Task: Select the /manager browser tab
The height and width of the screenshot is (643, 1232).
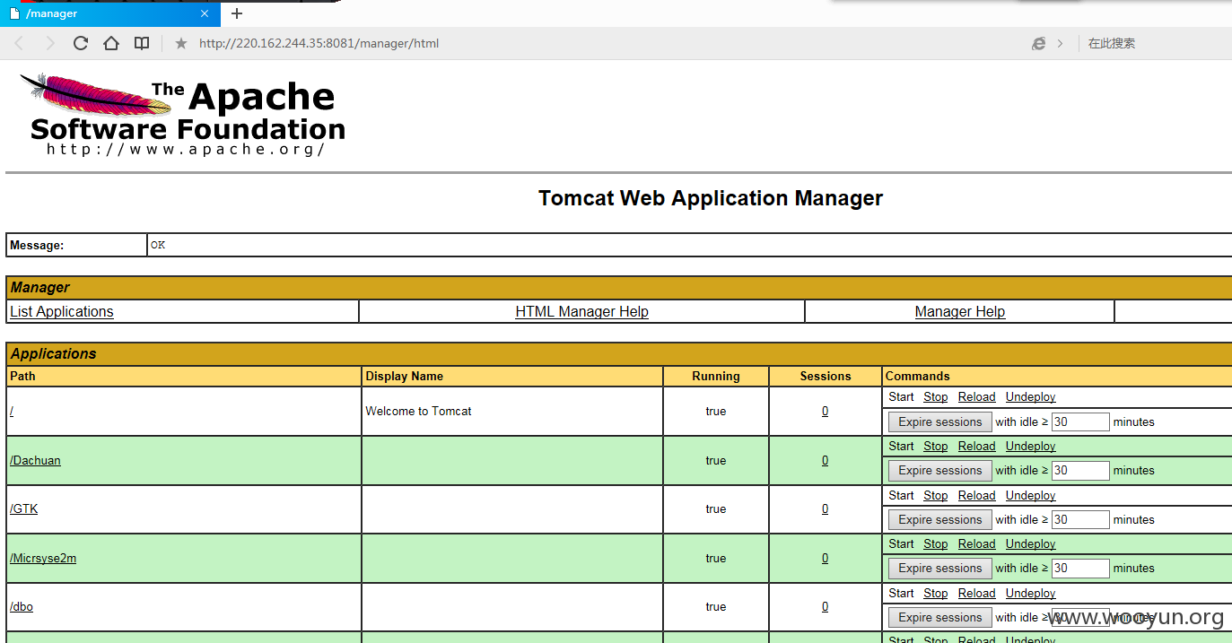Action: coord(110,13)
